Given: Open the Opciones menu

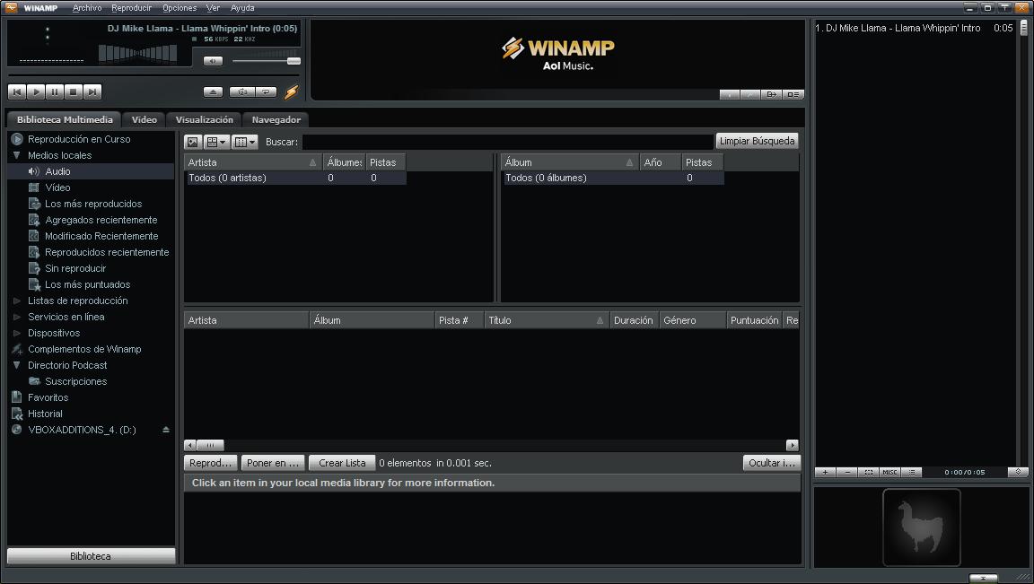Looking at the screenshot, I should coord(180,8).
